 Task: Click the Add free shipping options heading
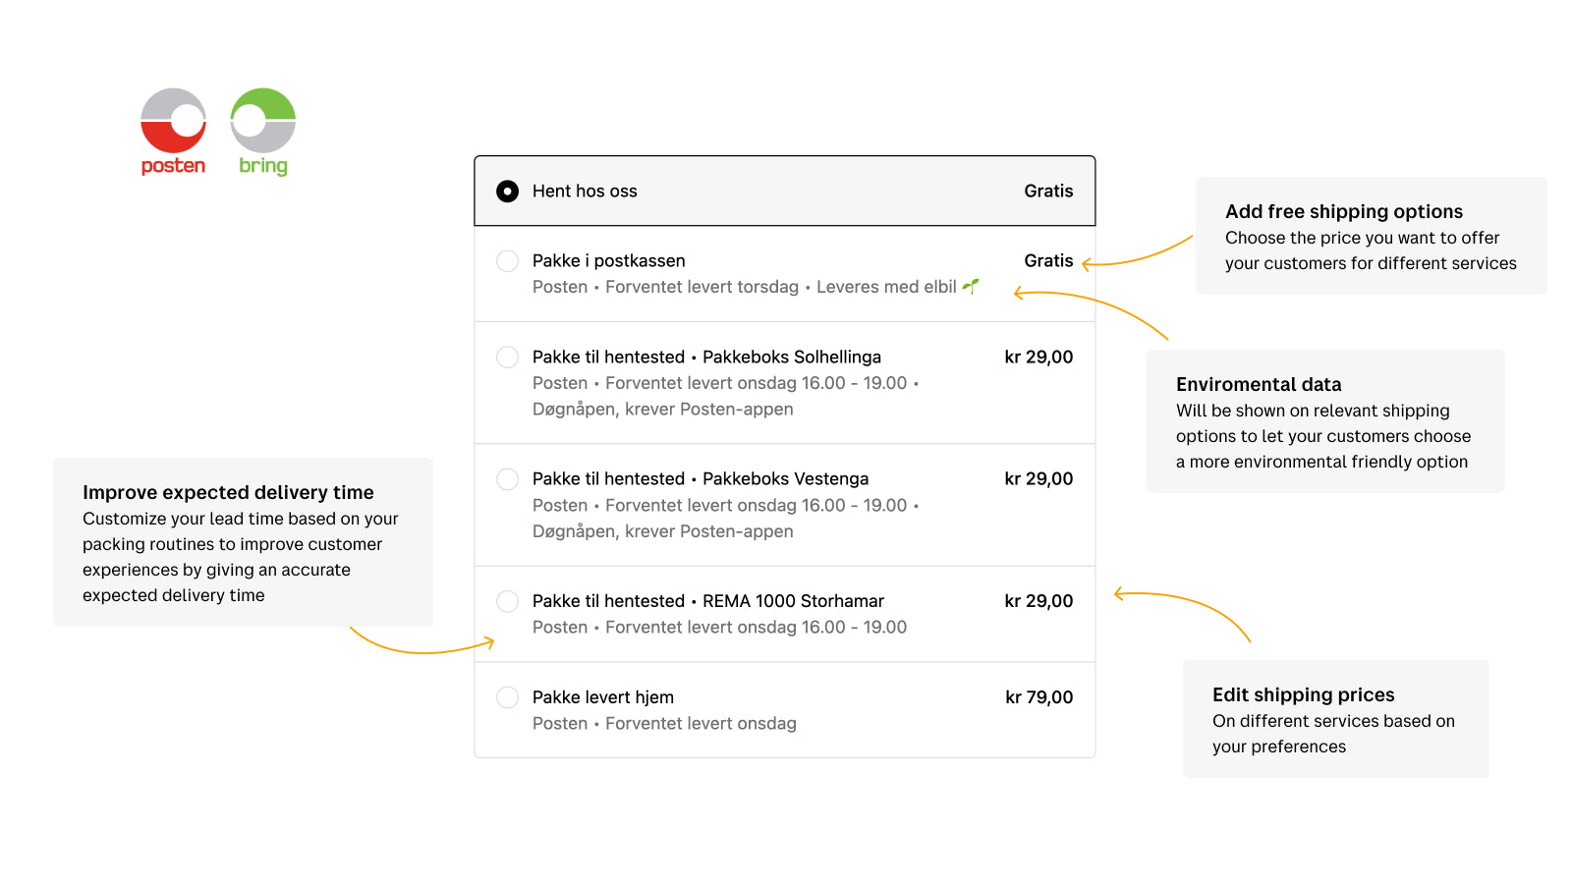[x=1344, y=211]
